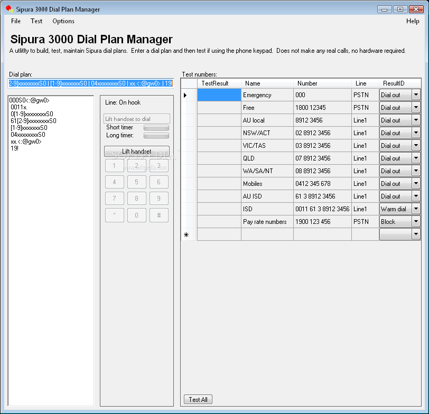Click the ResultID column header
429x414 pixels.
point(400,83)
